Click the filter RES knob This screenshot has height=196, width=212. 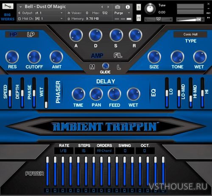pos(12,57)
